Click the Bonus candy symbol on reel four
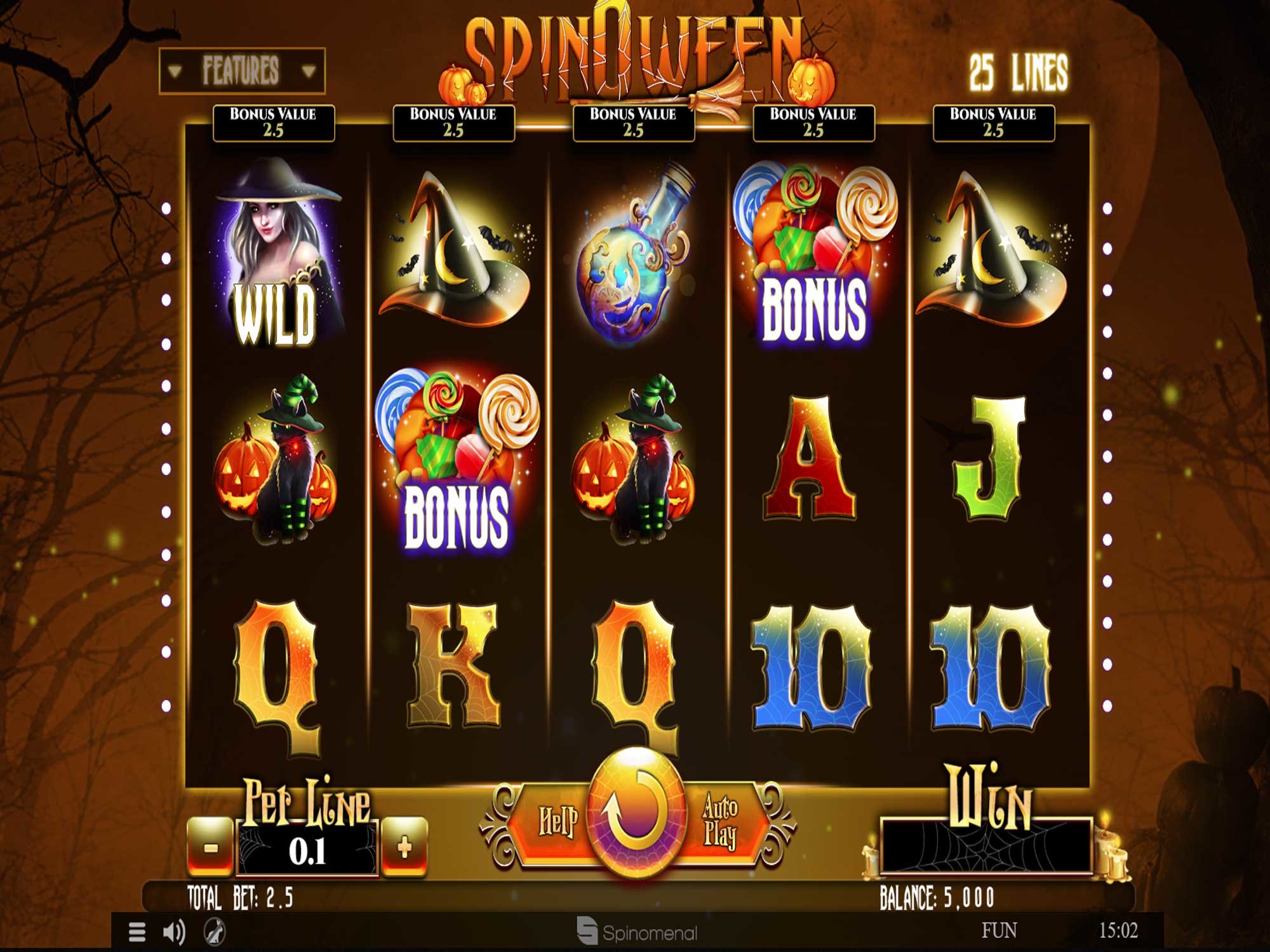The height and width of the screenshot is (952, 1270). 815,252
